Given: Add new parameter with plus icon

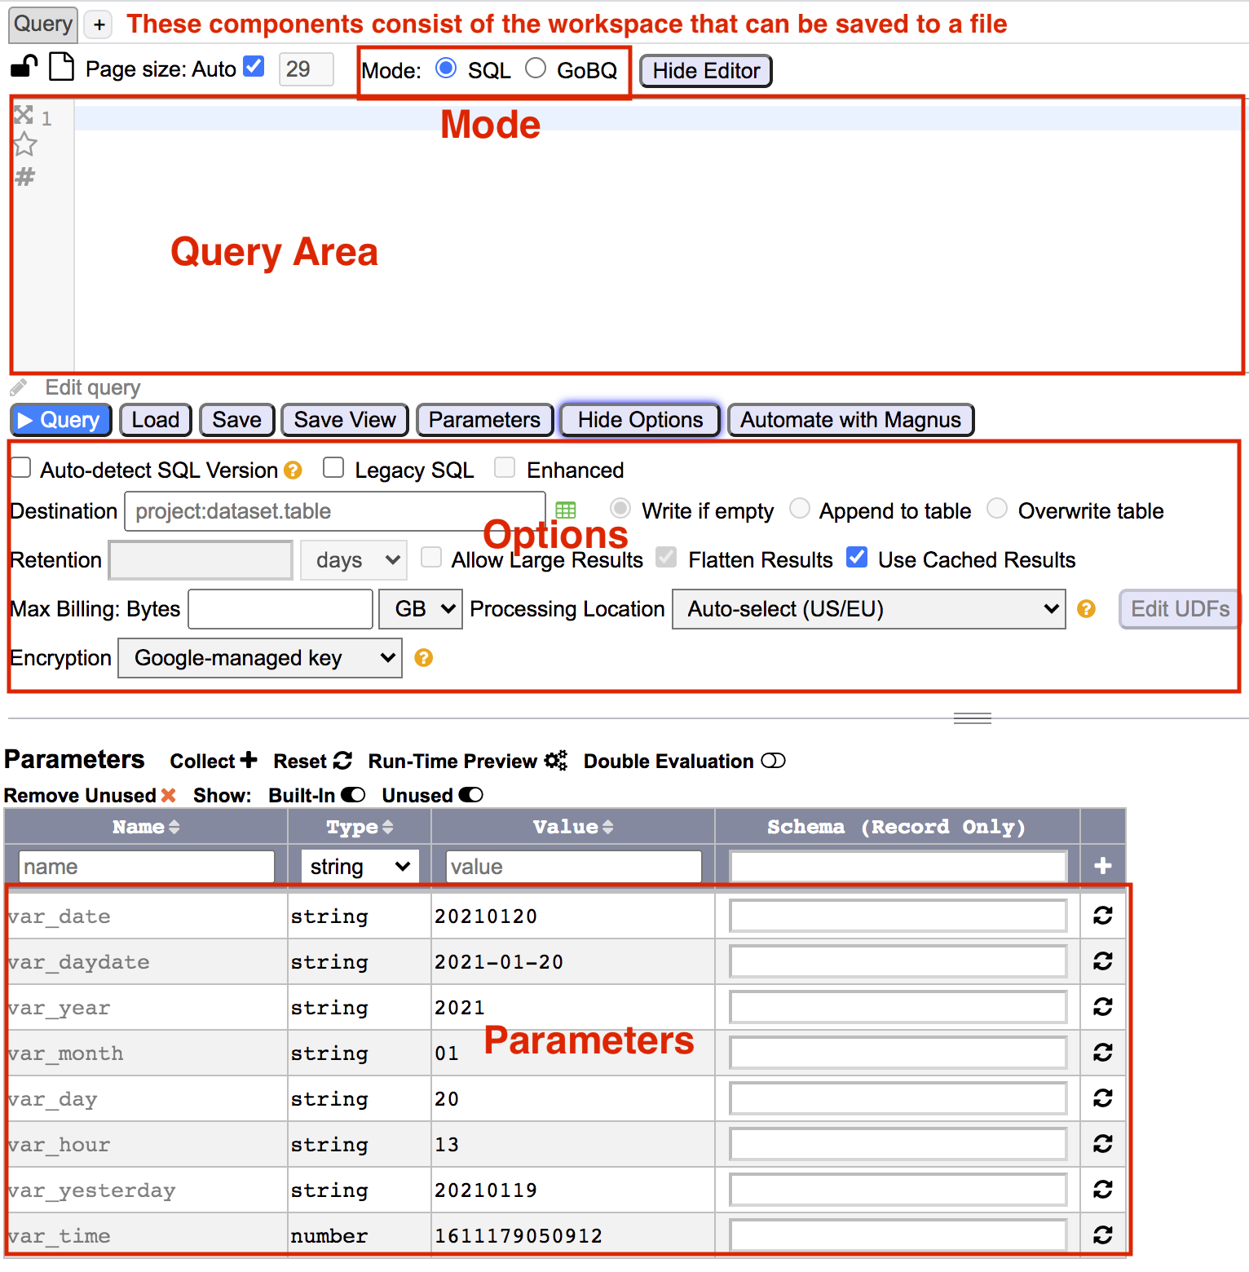Looking at the screenshot, I should tap(1102, 866).
